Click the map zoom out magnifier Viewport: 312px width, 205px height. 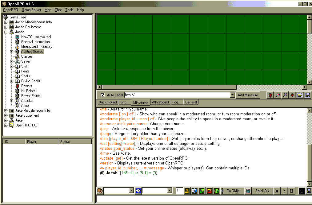[285, 95]
